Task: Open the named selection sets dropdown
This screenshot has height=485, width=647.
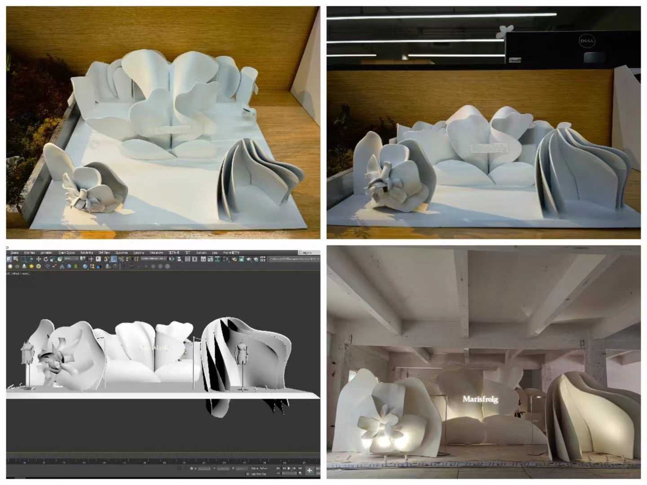Action: [x=153, y=259]
